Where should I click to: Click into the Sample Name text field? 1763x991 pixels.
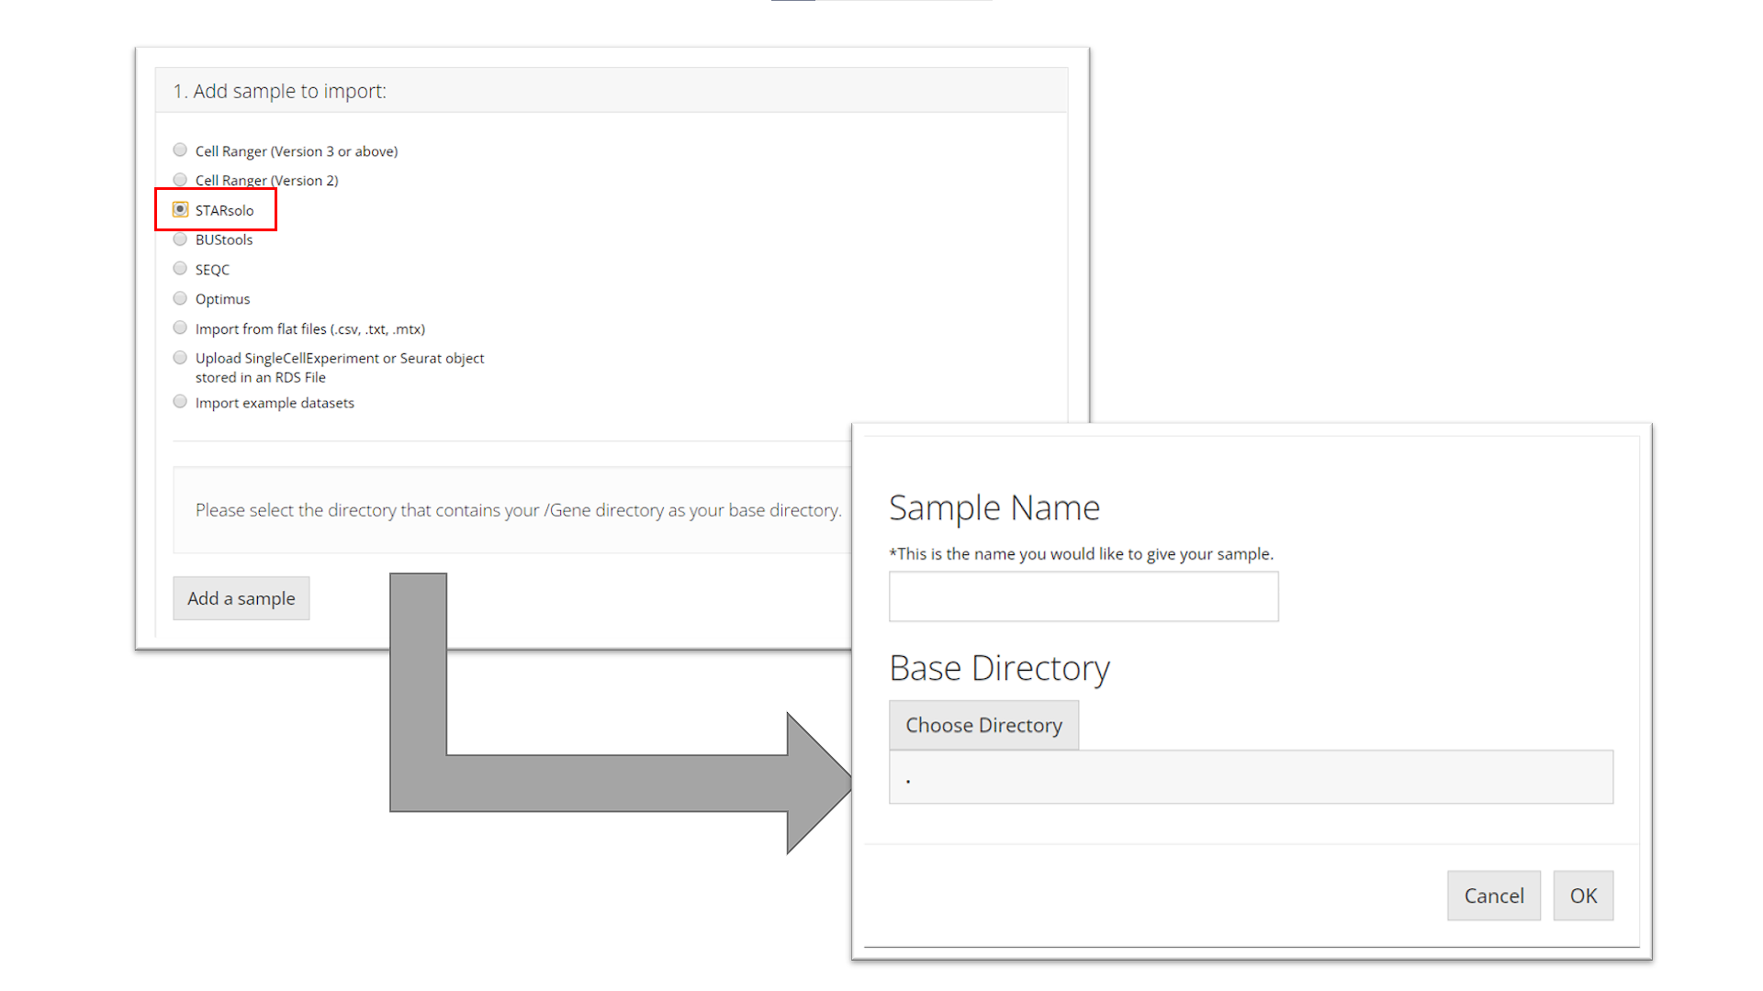1083,596
